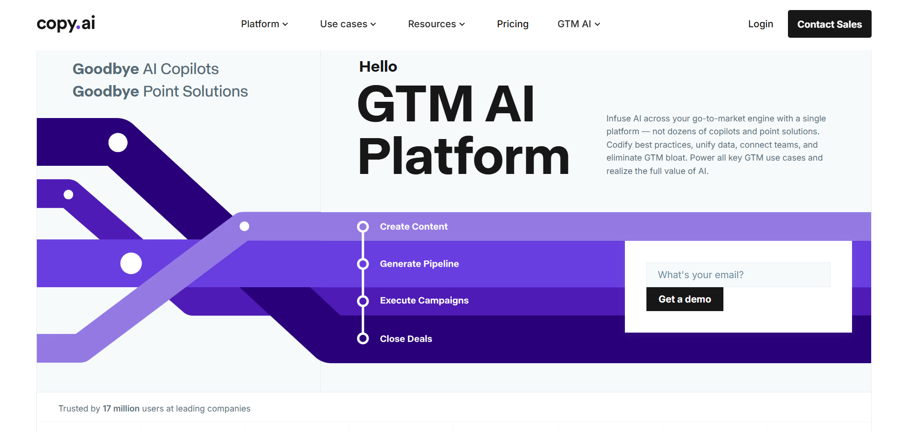Select the Execute Campaigns timeline node circle
907x432 pixels.
pyautogui.click(x=363, y=301)
